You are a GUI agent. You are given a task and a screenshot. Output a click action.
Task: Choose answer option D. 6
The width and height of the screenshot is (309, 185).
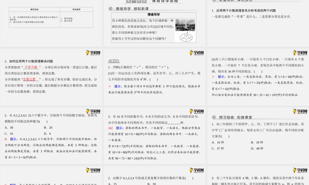click(x=47, y=134)
